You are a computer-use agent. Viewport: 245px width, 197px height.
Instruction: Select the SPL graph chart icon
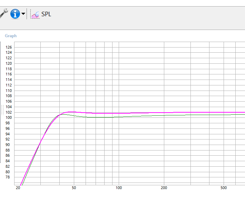click(x=35, y=14)
